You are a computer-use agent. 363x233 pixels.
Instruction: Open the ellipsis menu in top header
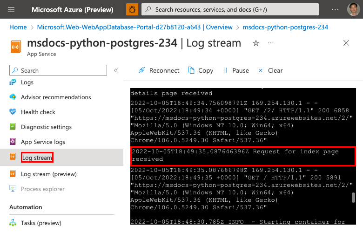tap(335, 9)
